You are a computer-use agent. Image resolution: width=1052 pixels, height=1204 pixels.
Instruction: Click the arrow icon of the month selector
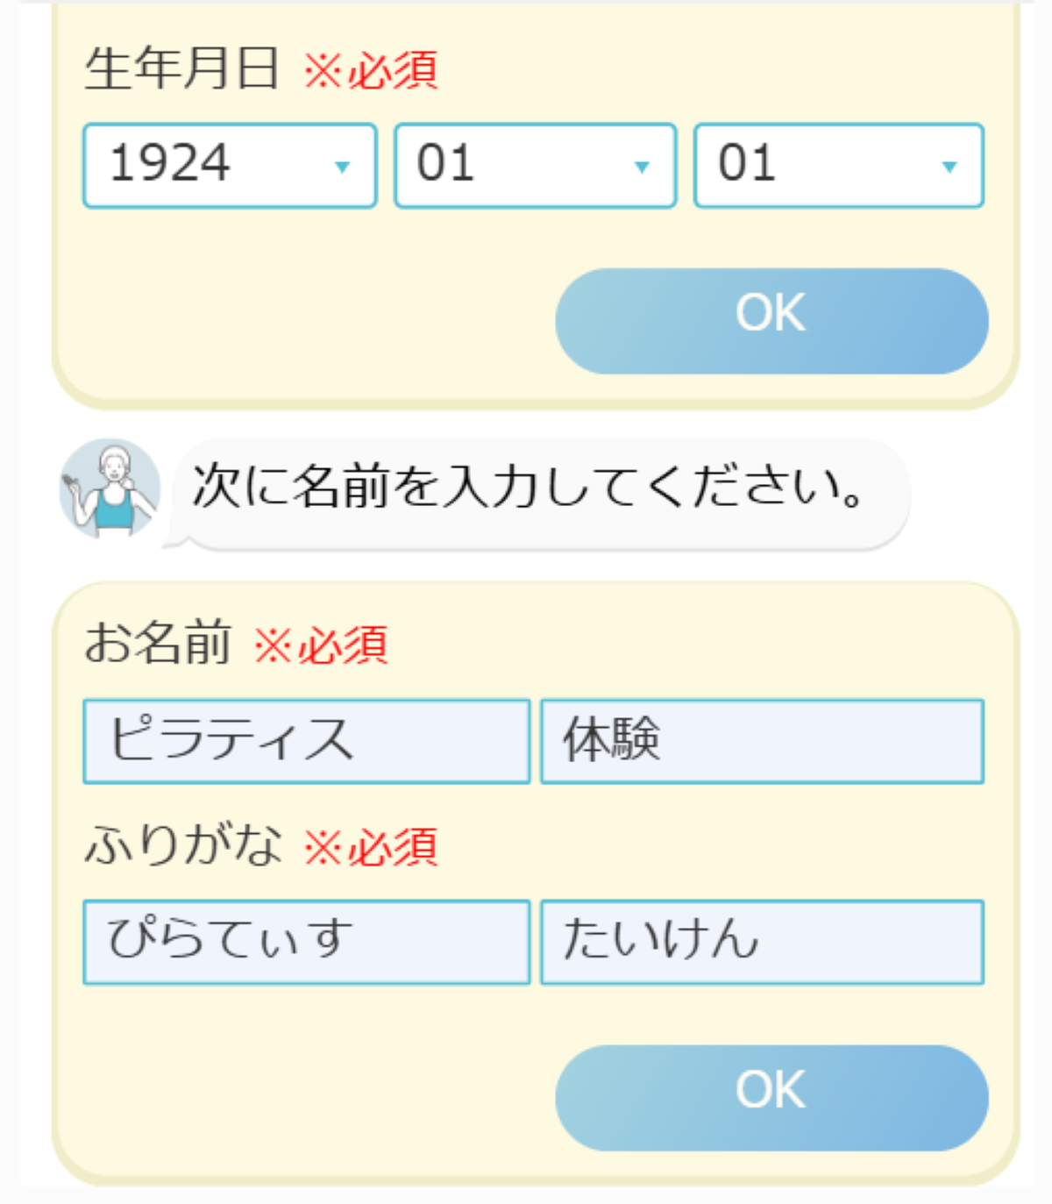[x=642, y=167]
